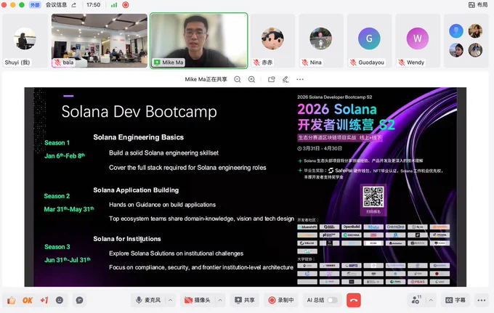Open the grouped extra participants tile
The image size is (494, 313).
point(466,41)
